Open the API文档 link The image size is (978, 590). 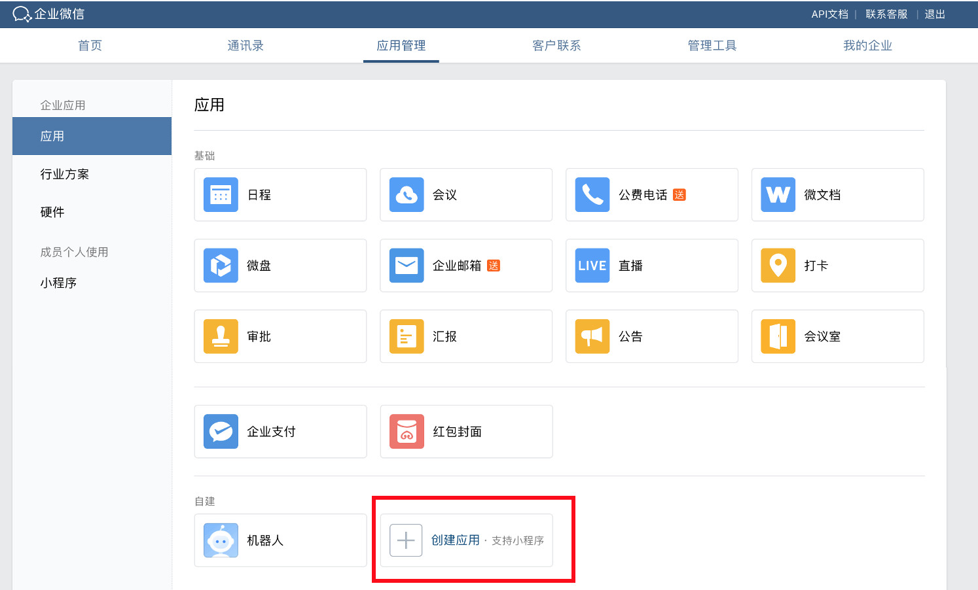(829, 14)
